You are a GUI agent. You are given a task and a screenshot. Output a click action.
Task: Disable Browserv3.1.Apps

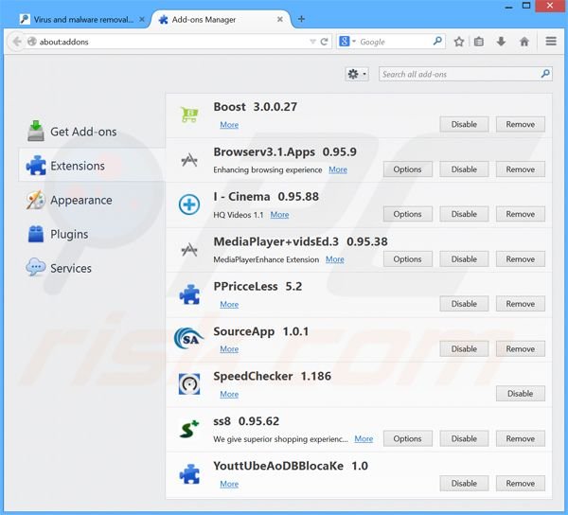[x=464, y=169]
